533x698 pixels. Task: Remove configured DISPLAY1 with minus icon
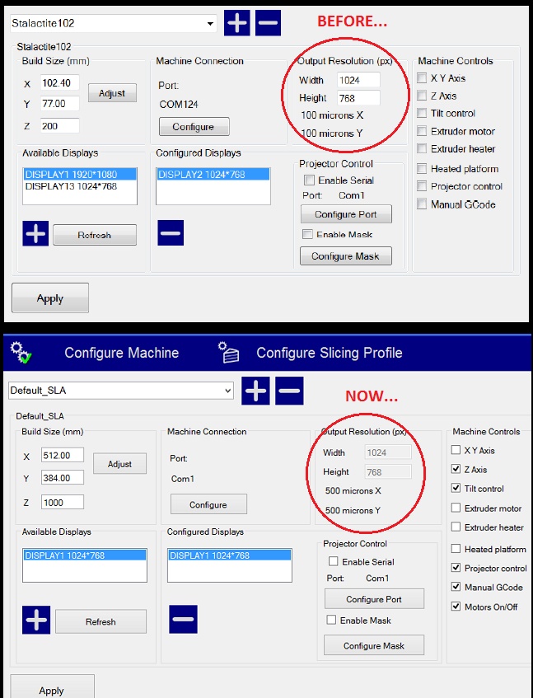point(183,620)
